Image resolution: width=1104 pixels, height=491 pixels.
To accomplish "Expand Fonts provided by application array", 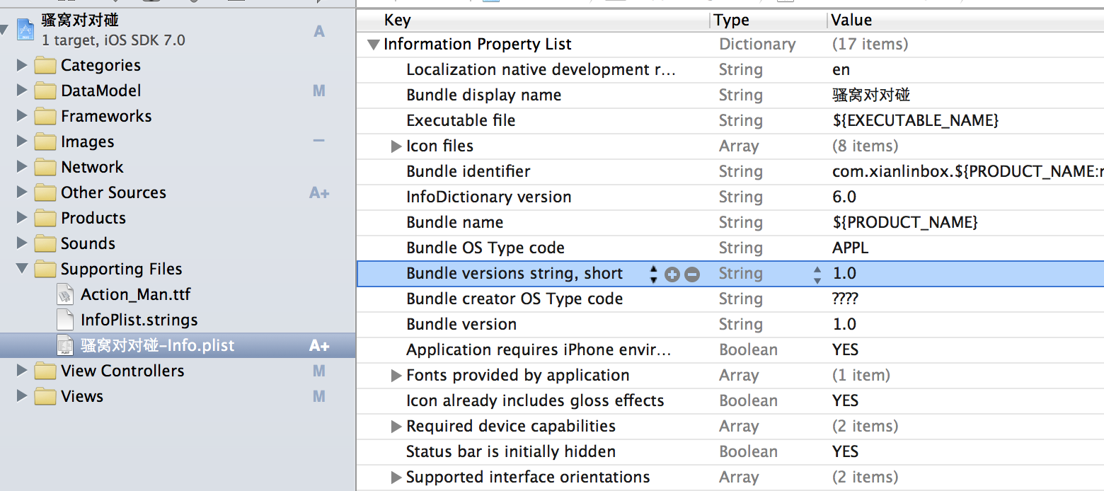I will [x=396, y=376].
